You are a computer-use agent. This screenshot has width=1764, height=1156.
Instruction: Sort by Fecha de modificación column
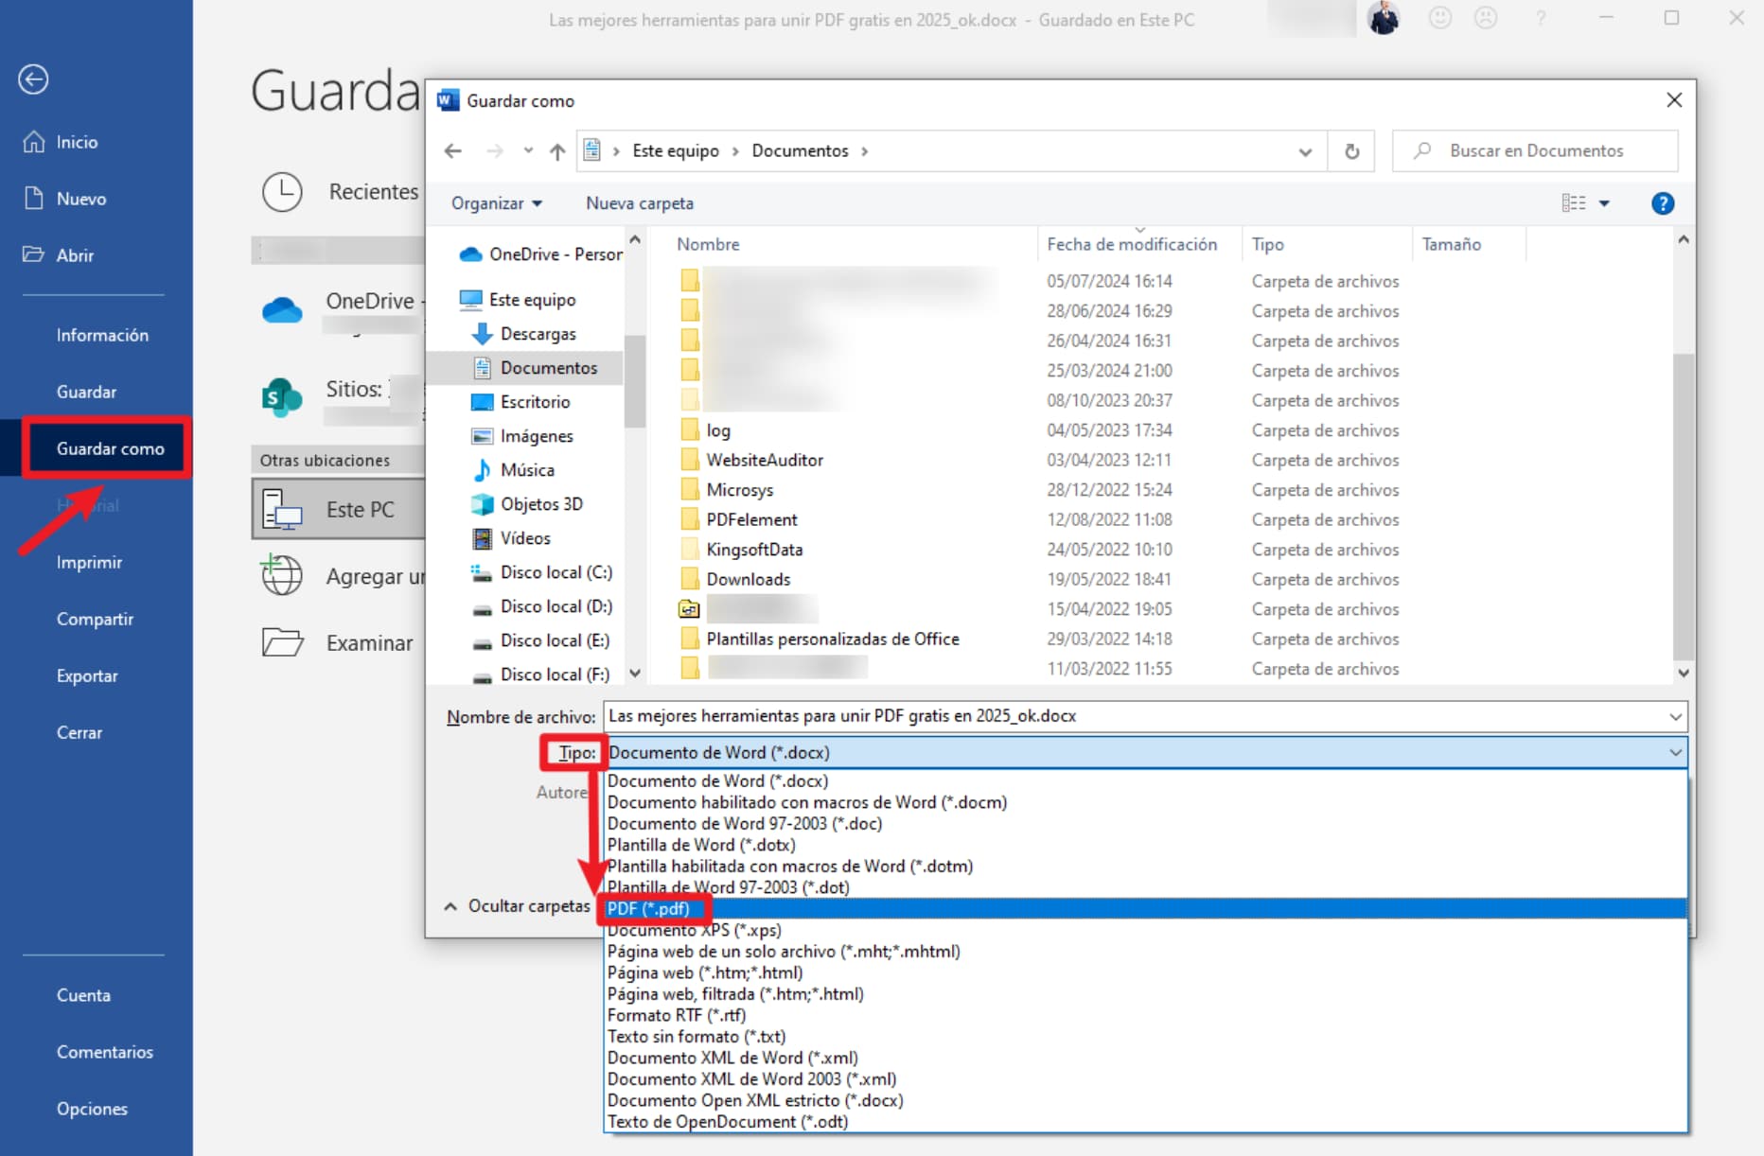pos(1132,244)
